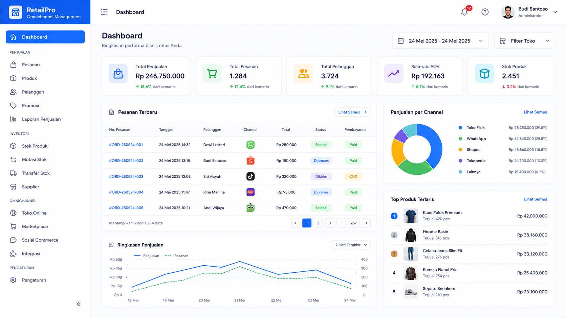Open the help question mark icon
The height and width of the screenshot is (318, 566).
[x=485, y=12]
